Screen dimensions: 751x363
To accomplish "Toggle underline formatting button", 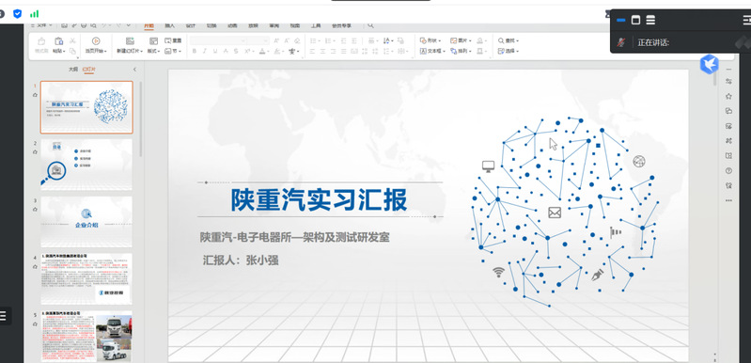I will pyautogui.click(x=215, y=51).
